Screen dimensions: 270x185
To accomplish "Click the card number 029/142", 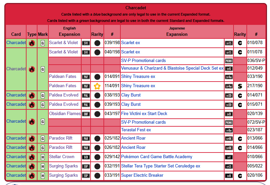I will click(x=112, y=156).
